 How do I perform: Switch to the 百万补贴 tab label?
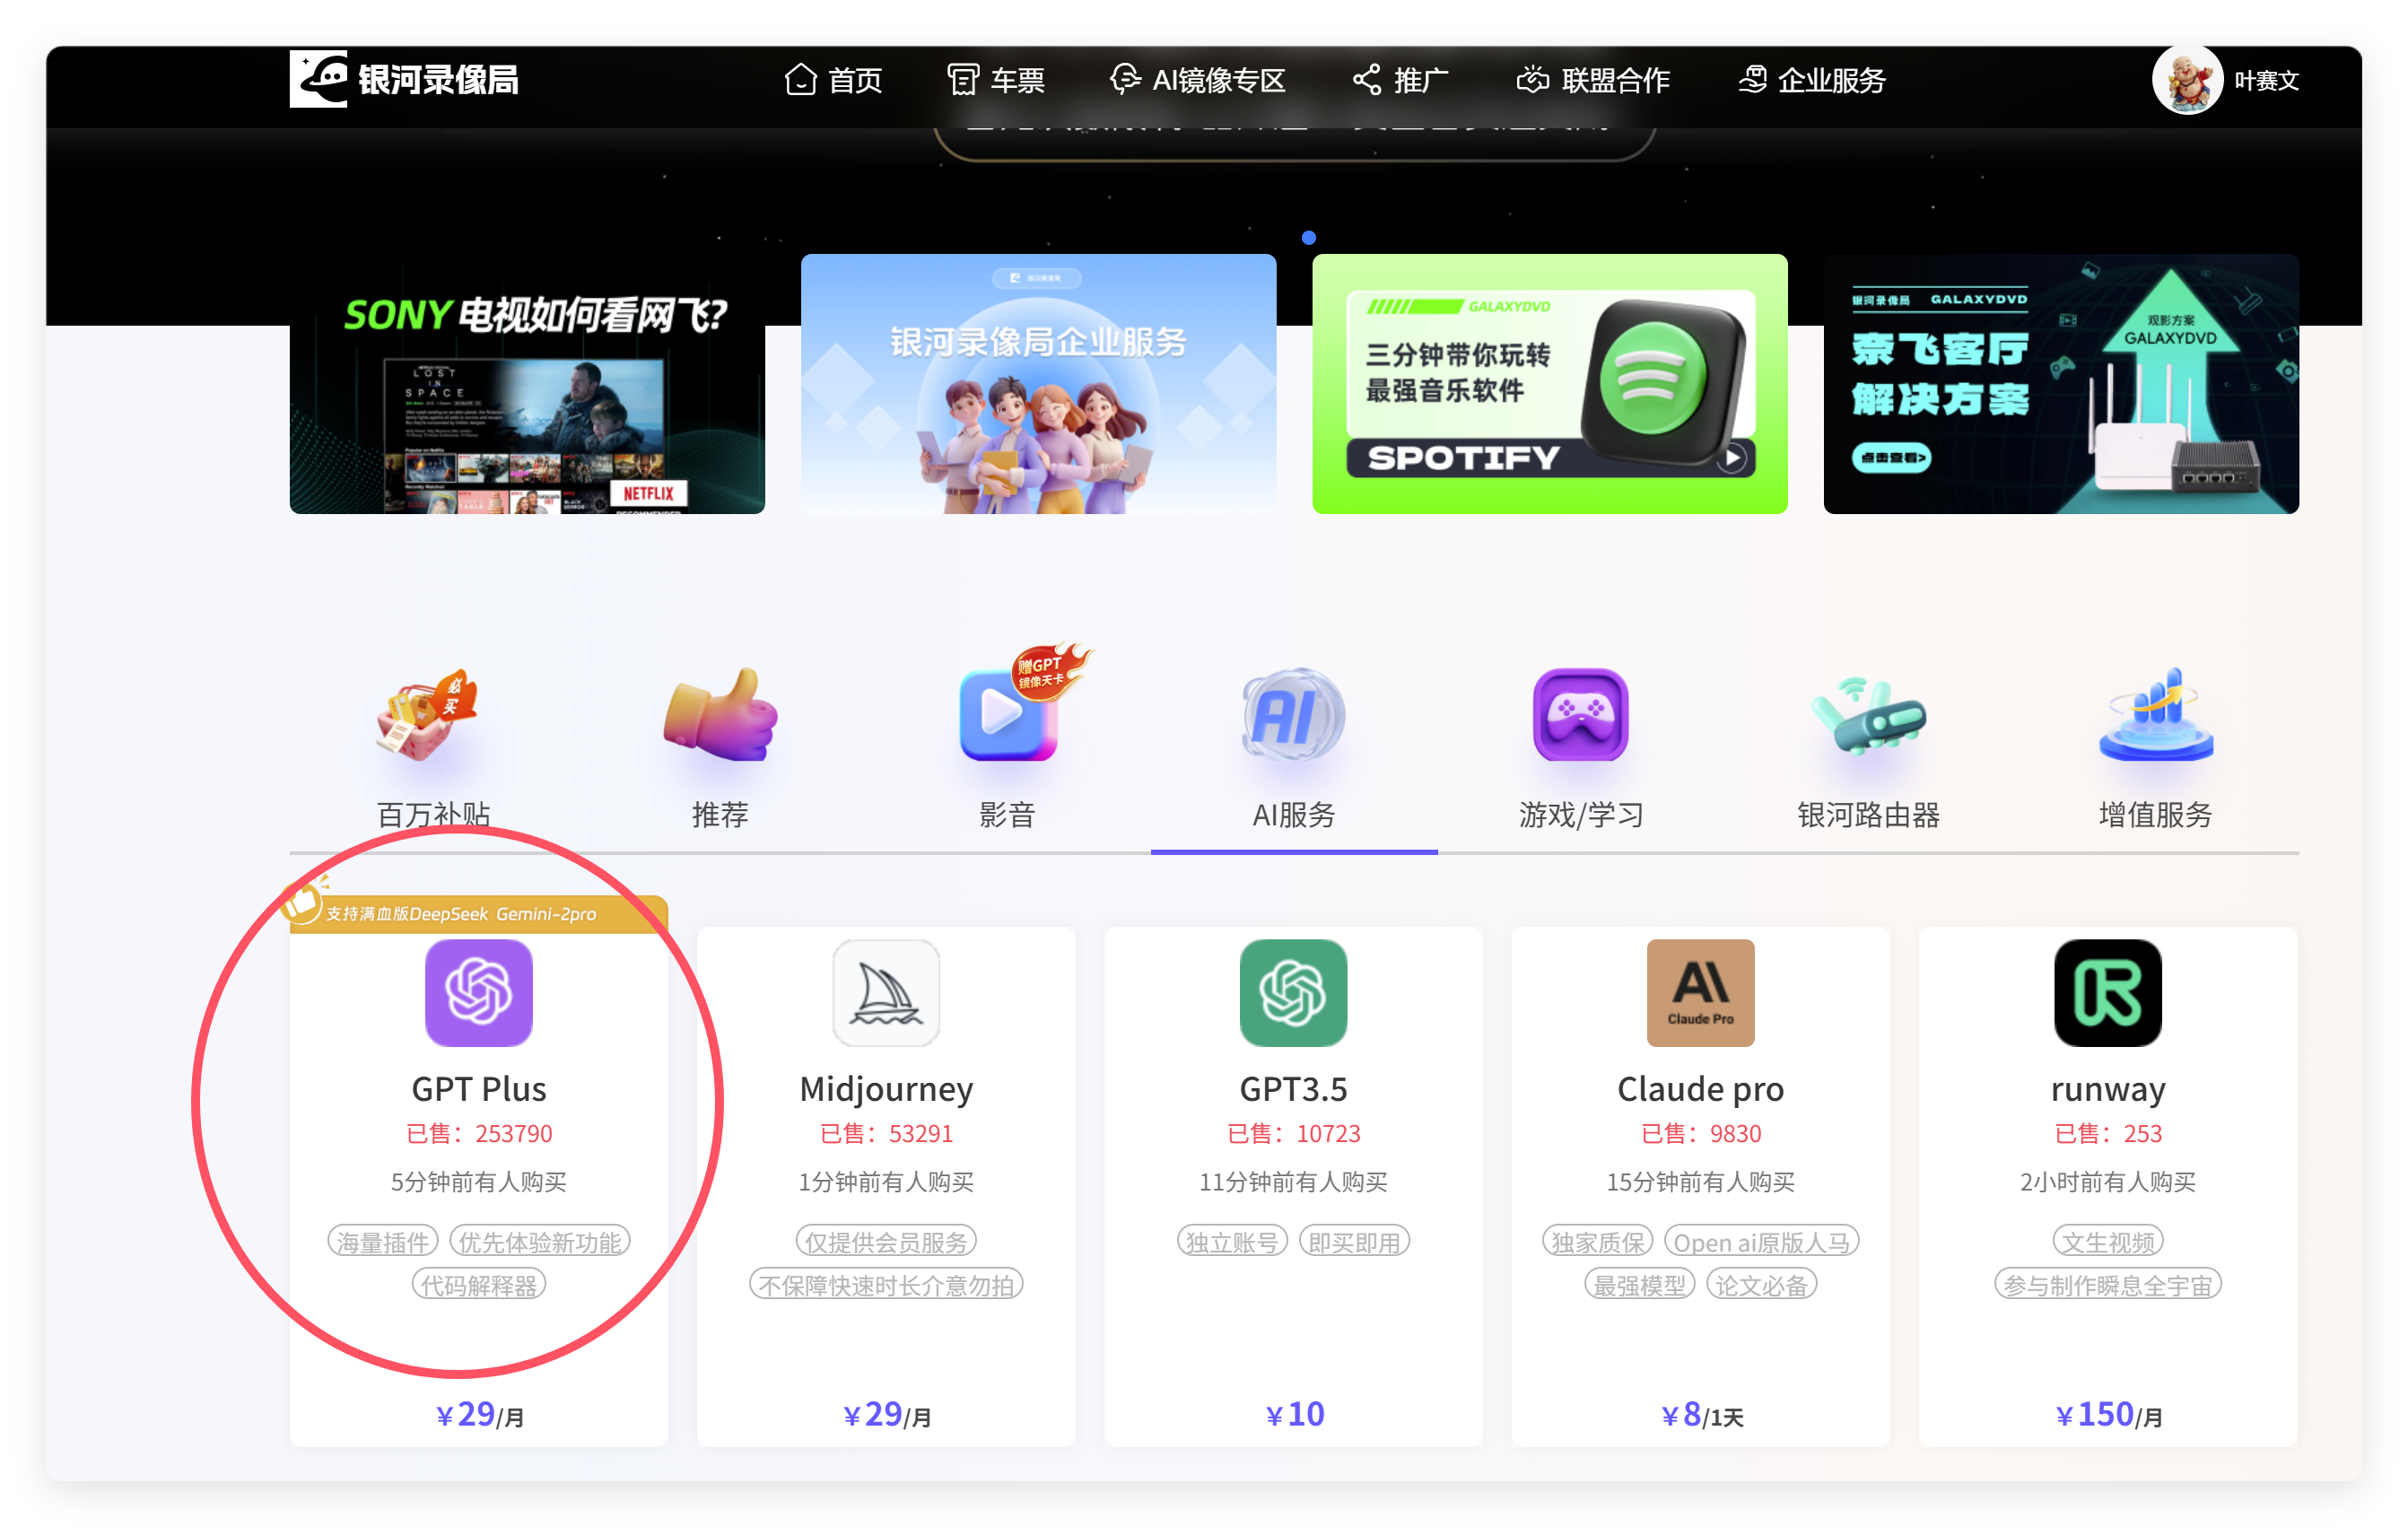point(433,815)
